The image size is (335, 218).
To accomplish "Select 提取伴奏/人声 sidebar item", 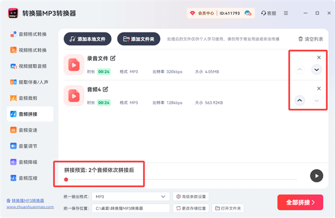I will click(29, 82).
